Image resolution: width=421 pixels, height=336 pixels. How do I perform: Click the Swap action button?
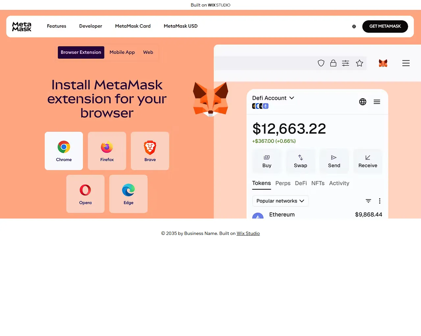point(301,161)
